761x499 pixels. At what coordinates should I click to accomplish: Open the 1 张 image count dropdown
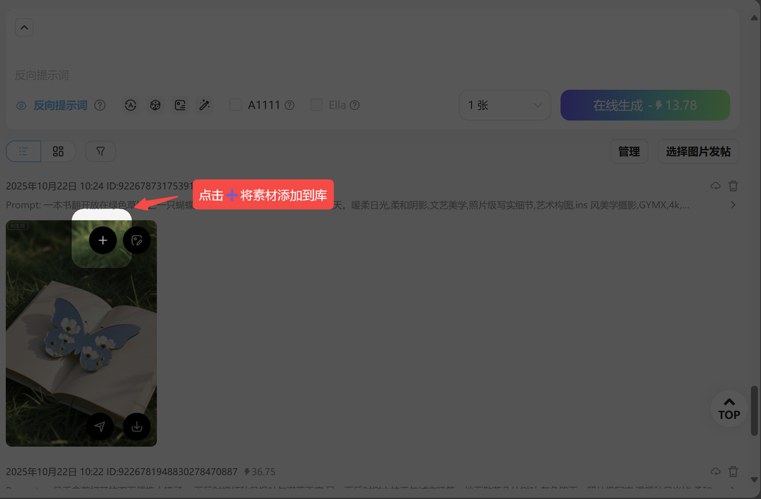tap(504, 105)
